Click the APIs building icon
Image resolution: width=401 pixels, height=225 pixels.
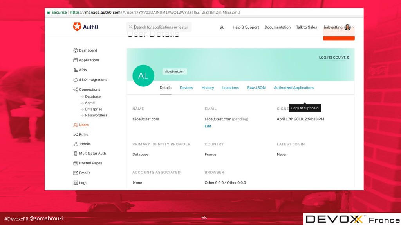coord(76,70)
